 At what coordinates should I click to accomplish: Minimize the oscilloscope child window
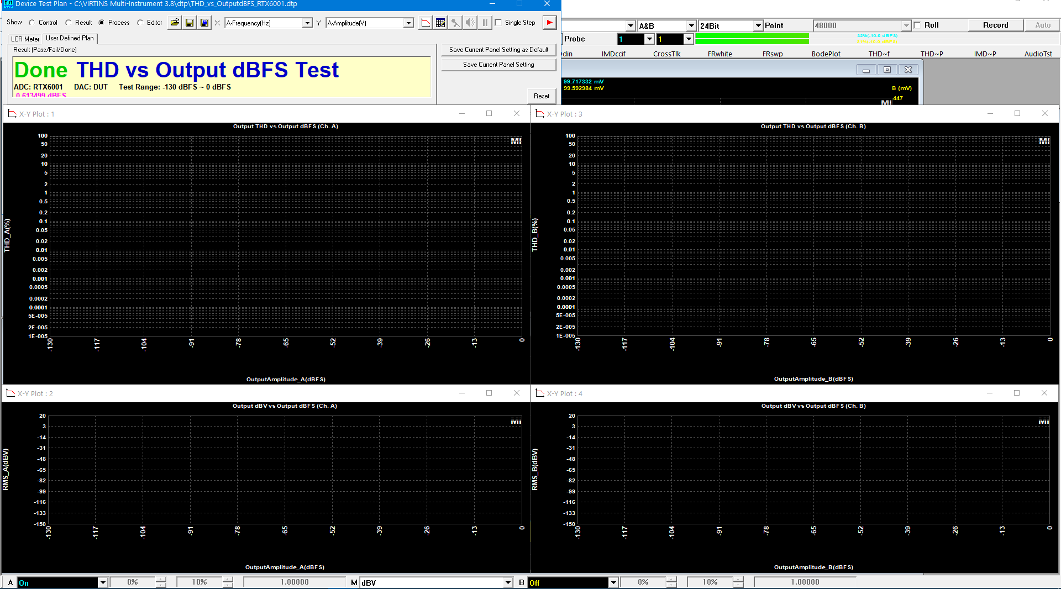[x=866, y=70]
